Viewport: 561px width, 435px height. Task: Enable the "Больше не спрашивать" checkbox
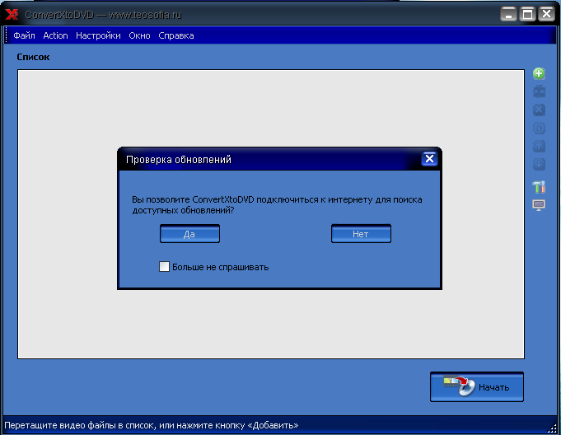pyautogui.click(x=165, y=267)
